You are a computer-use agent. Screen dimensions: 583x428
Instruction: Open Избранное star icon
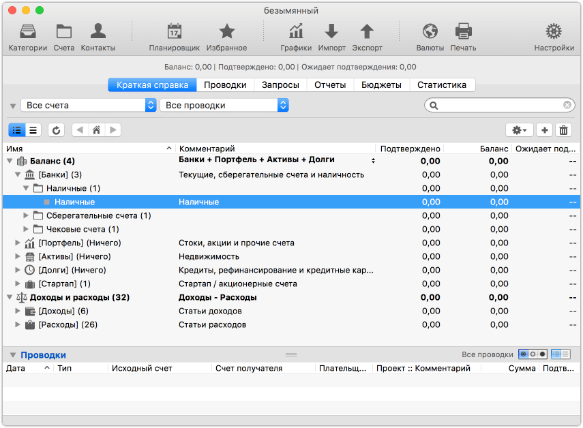(226, 31)
